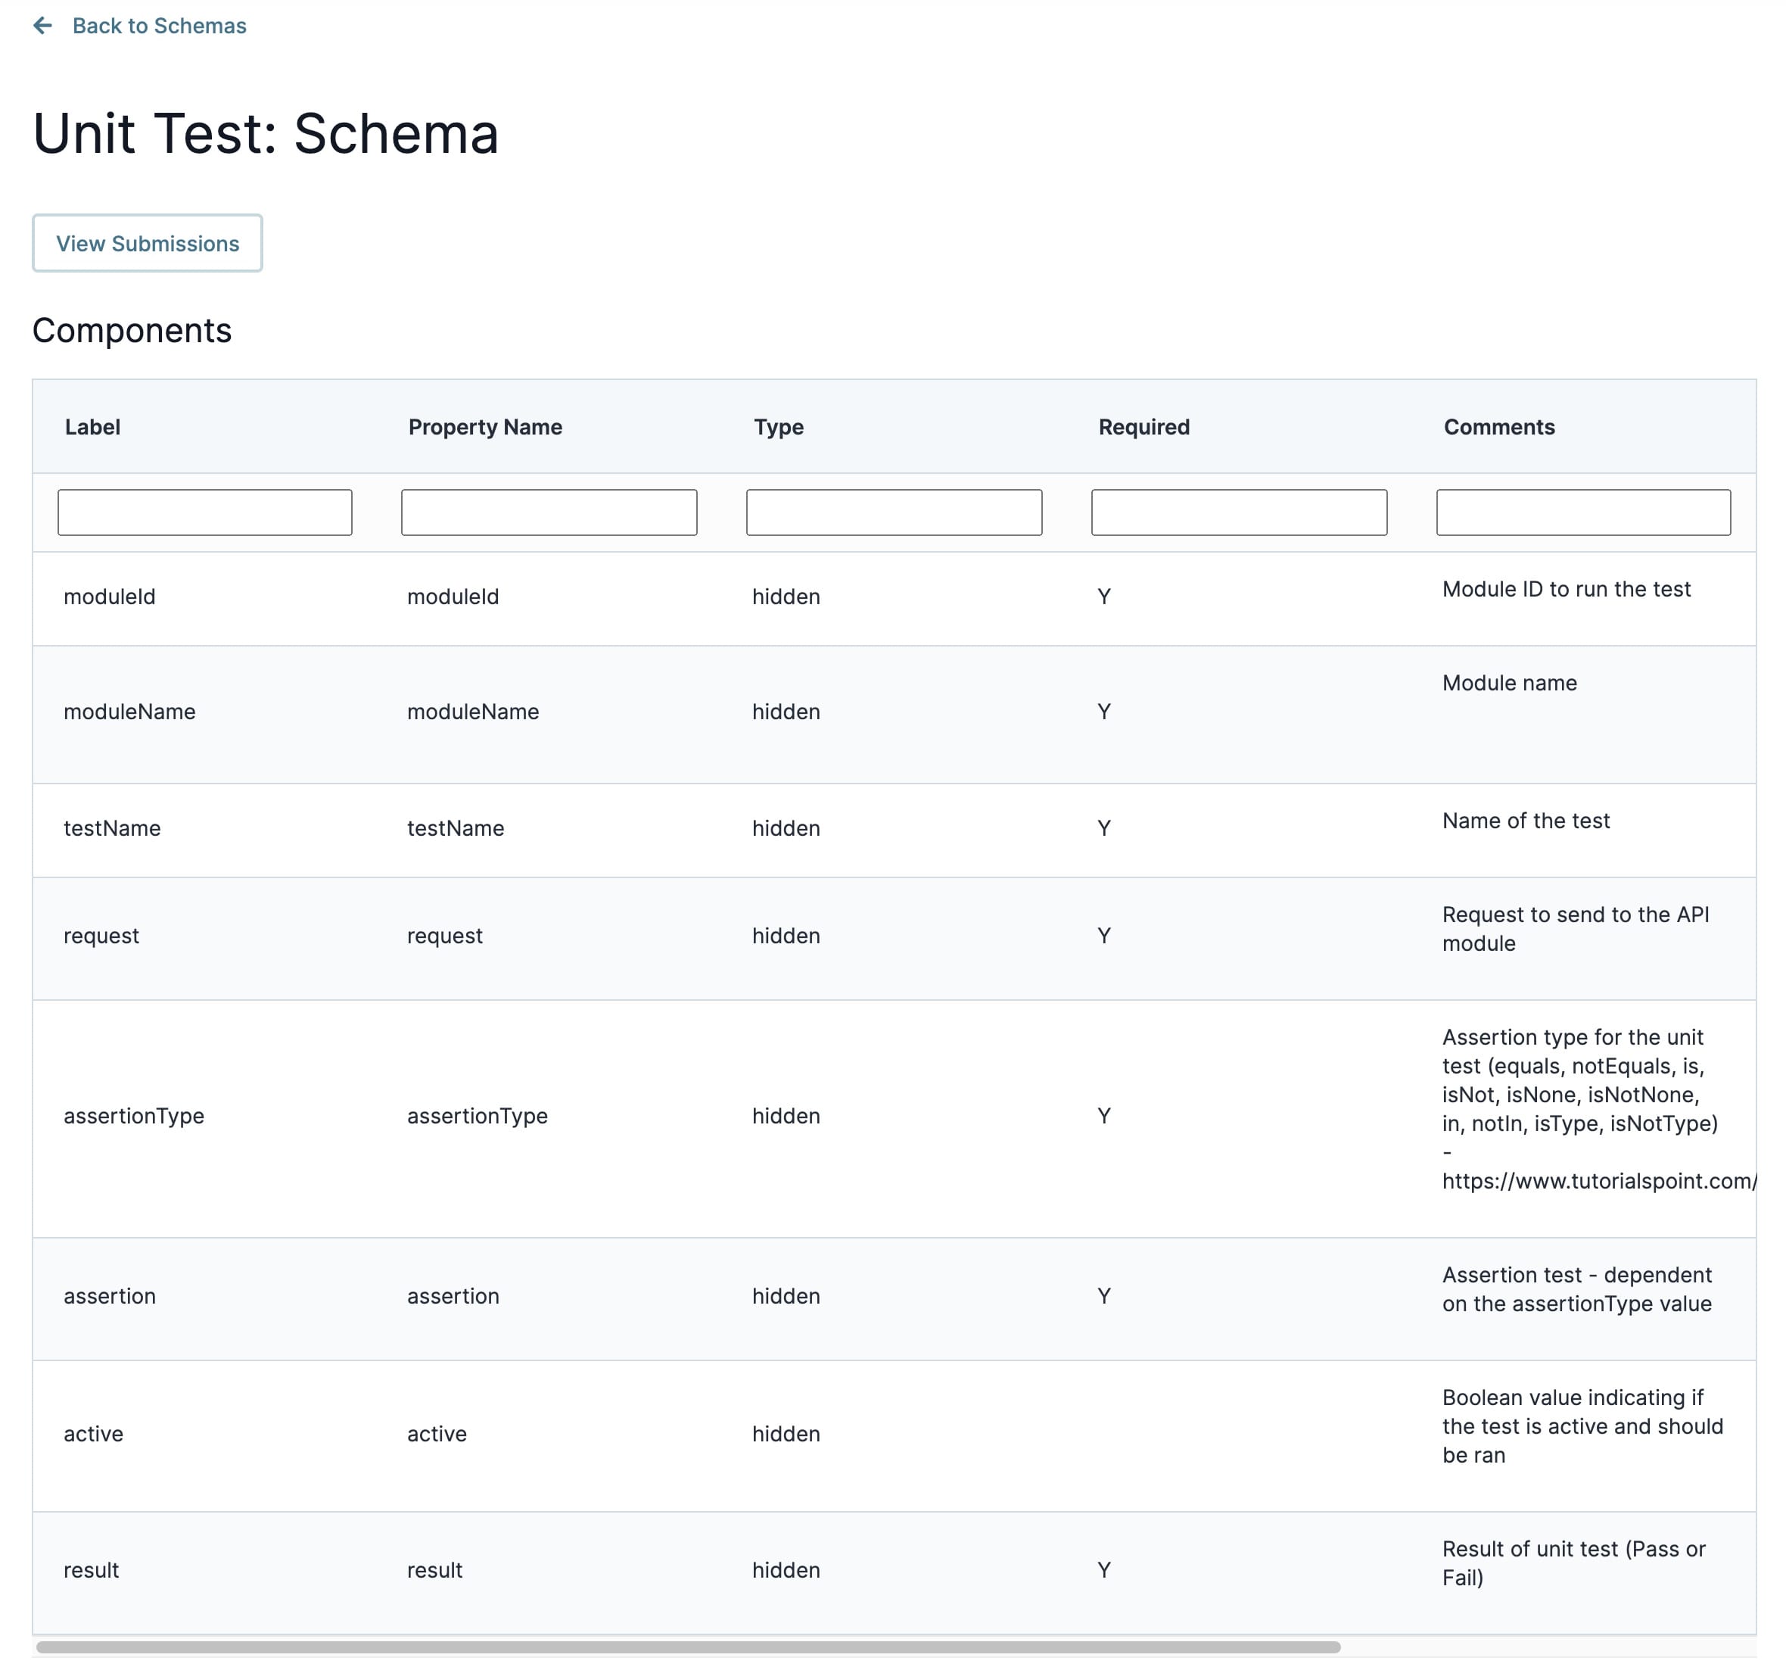Click hidden type in the testName row
The width and height of the screenshot is (1786, 1667).
coord(786,830)
